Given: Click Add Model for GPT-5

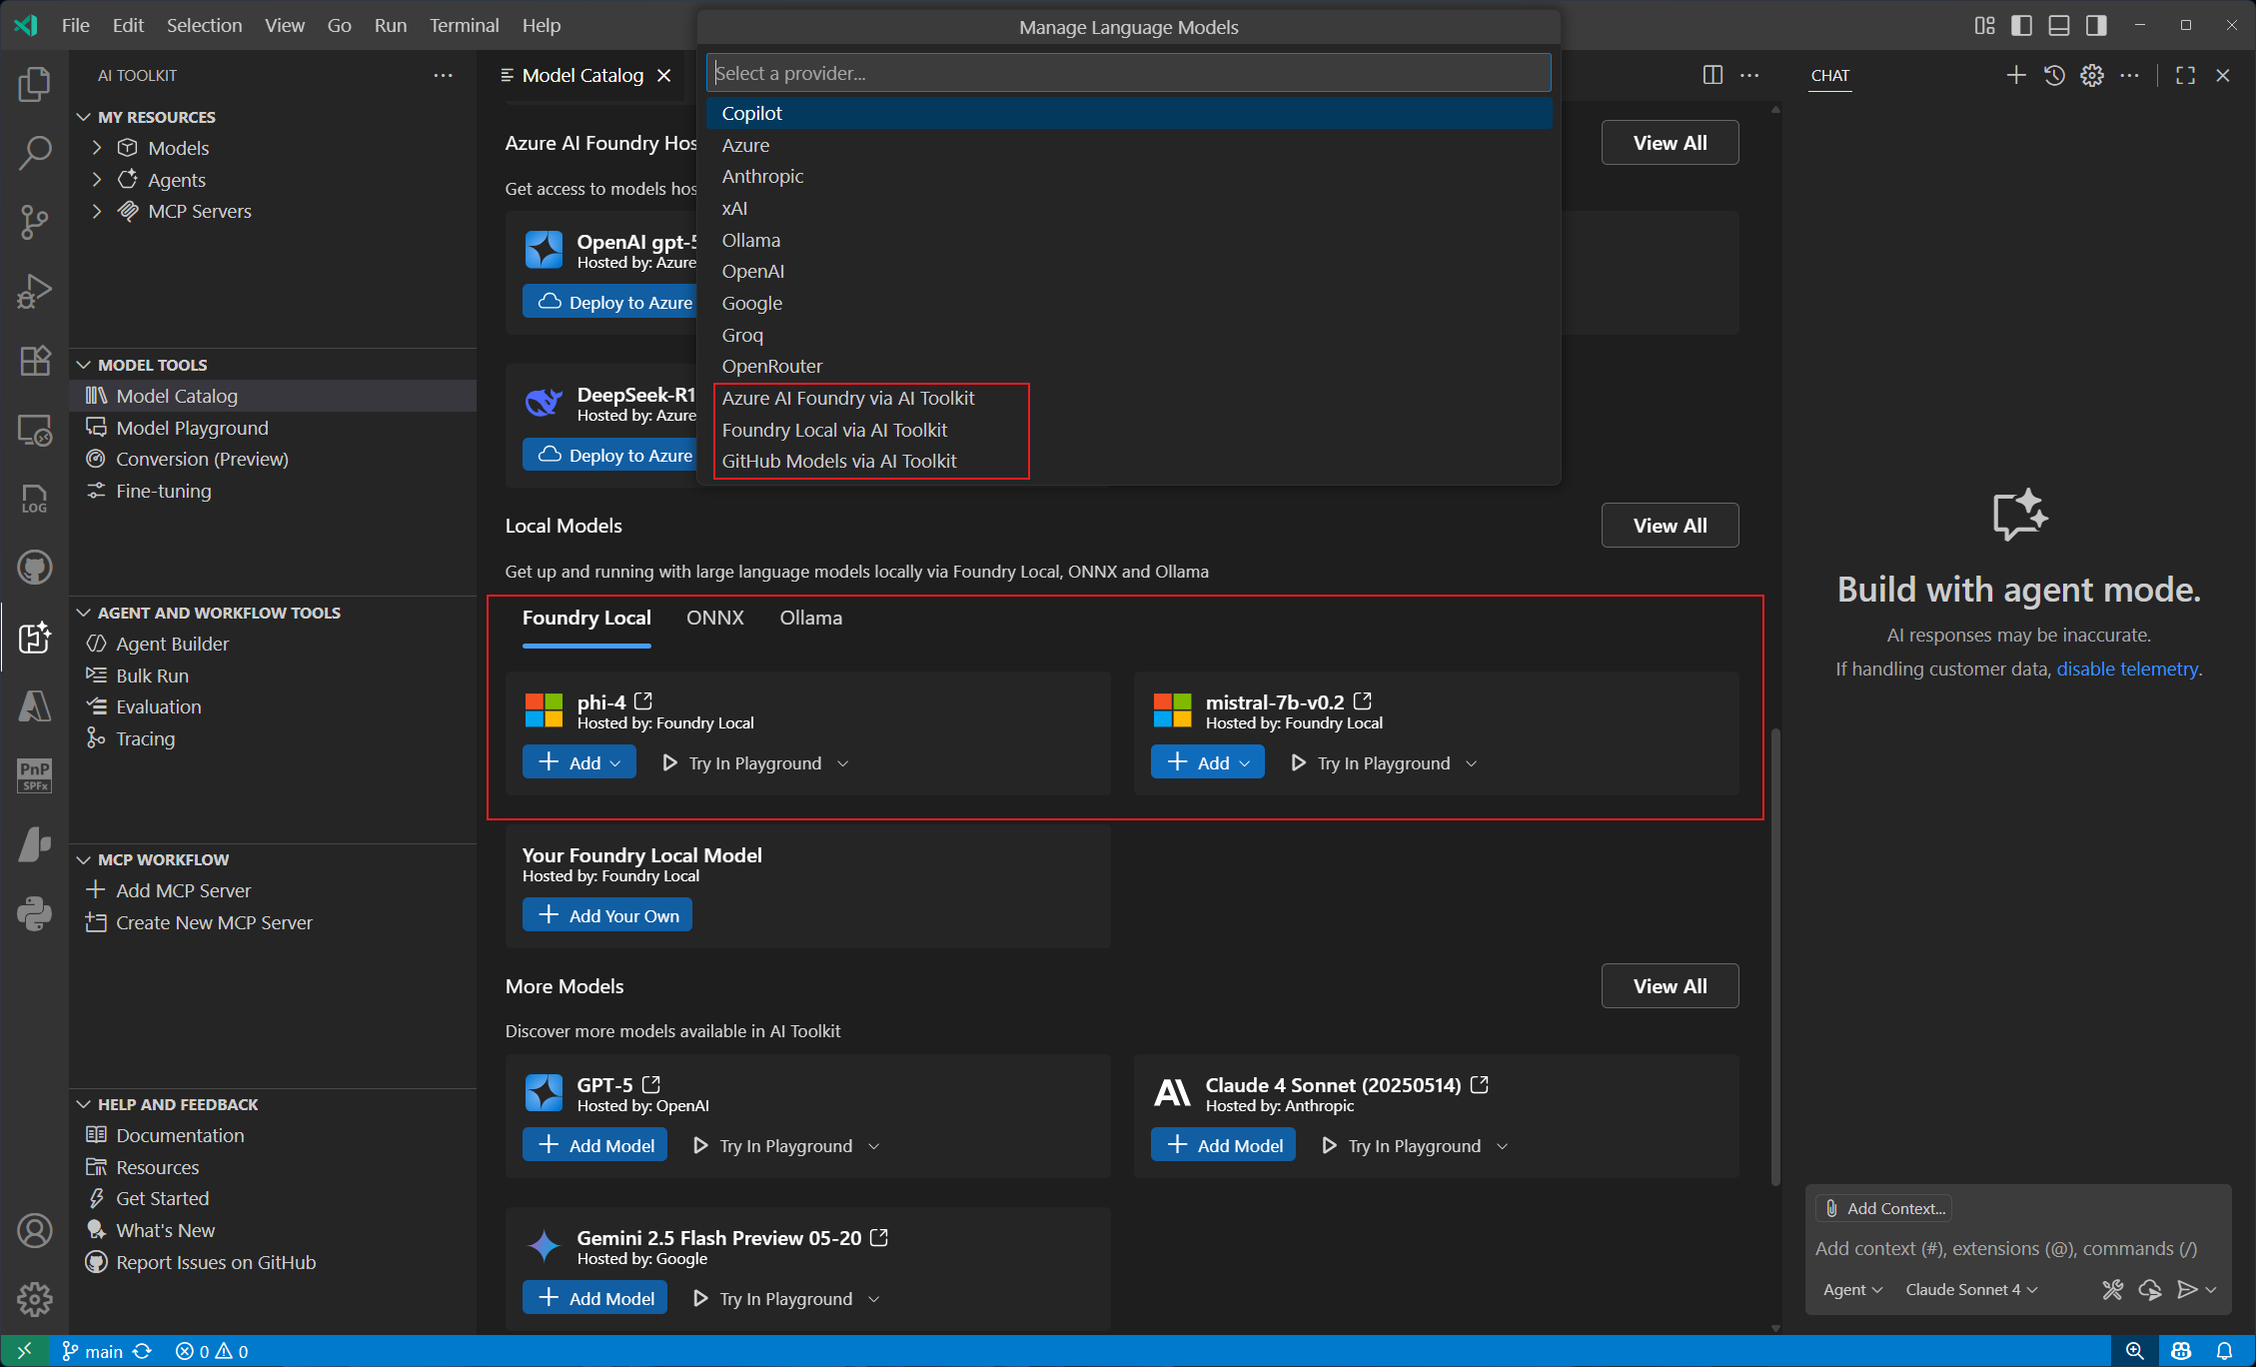Looking at the screenshot, I should coord(595,1145).
